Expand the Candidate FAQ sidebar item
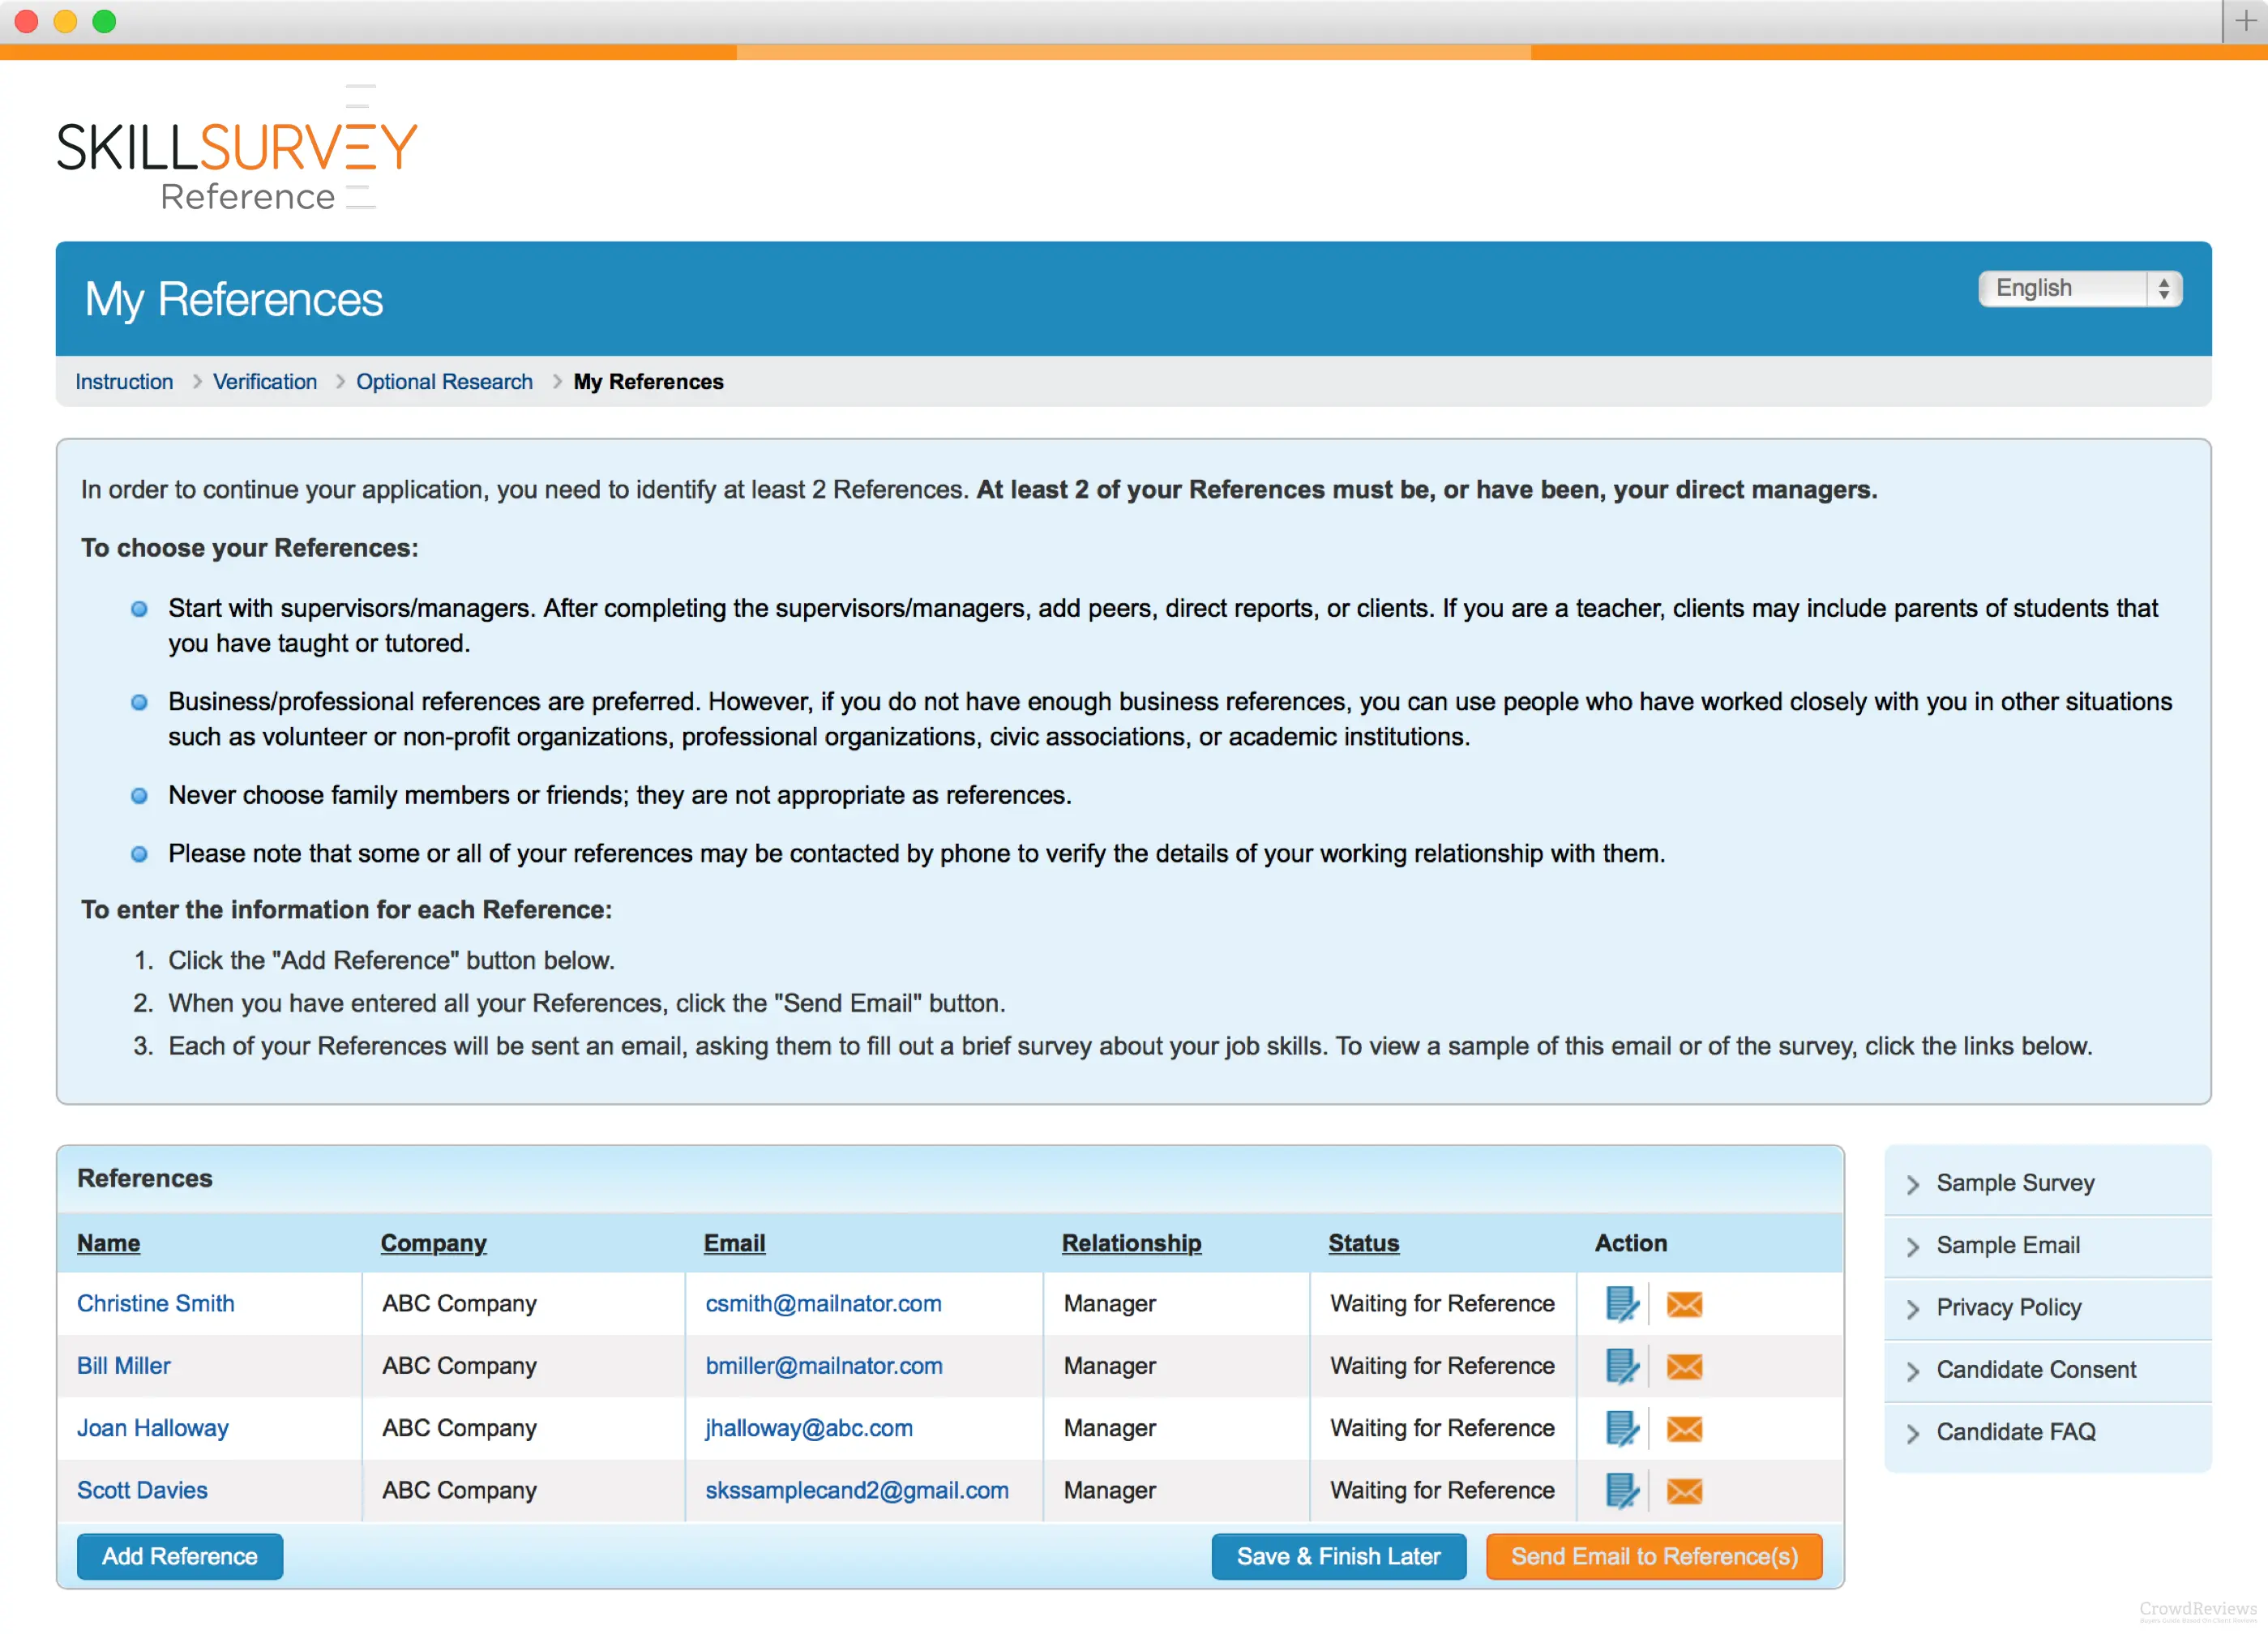The image size is (2268, 1634). pos(2015,1431)
